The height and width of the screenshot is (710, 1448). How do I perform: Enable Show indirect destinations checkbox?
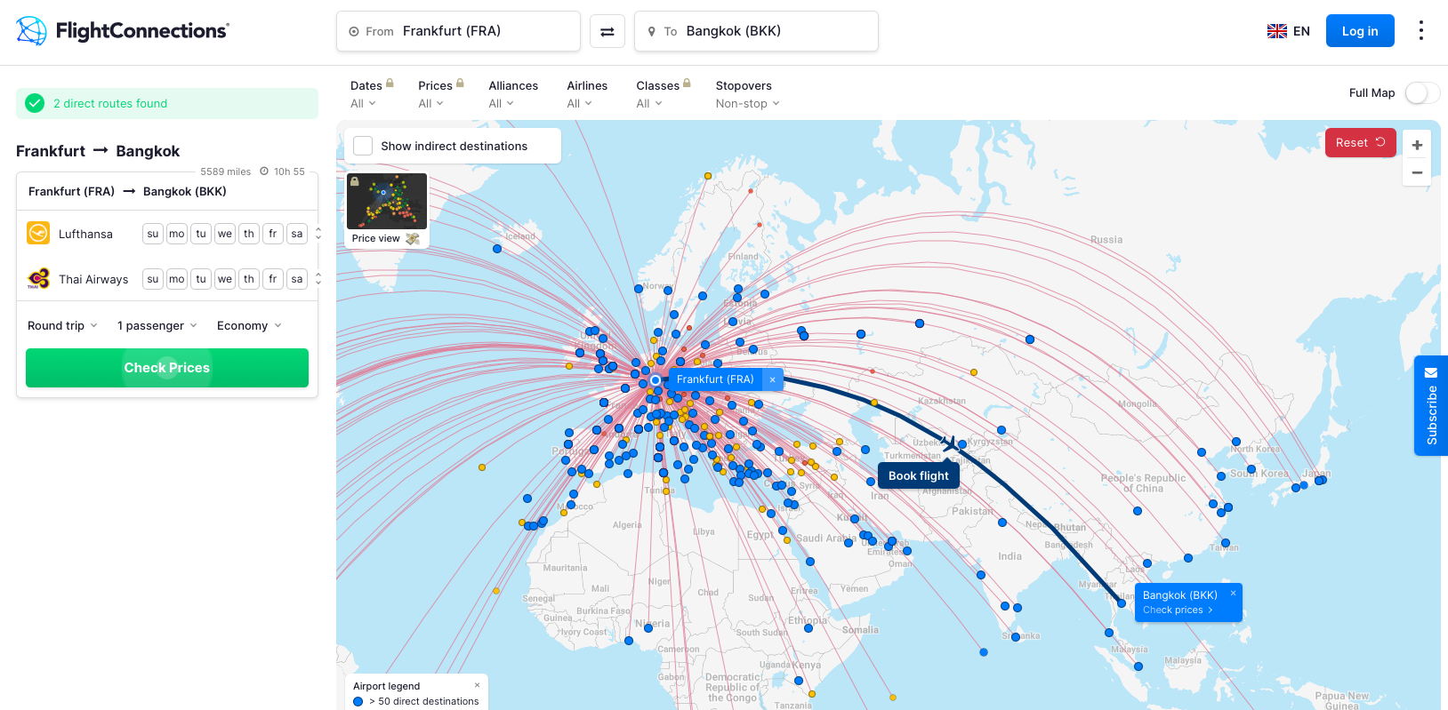coord(363,146)
